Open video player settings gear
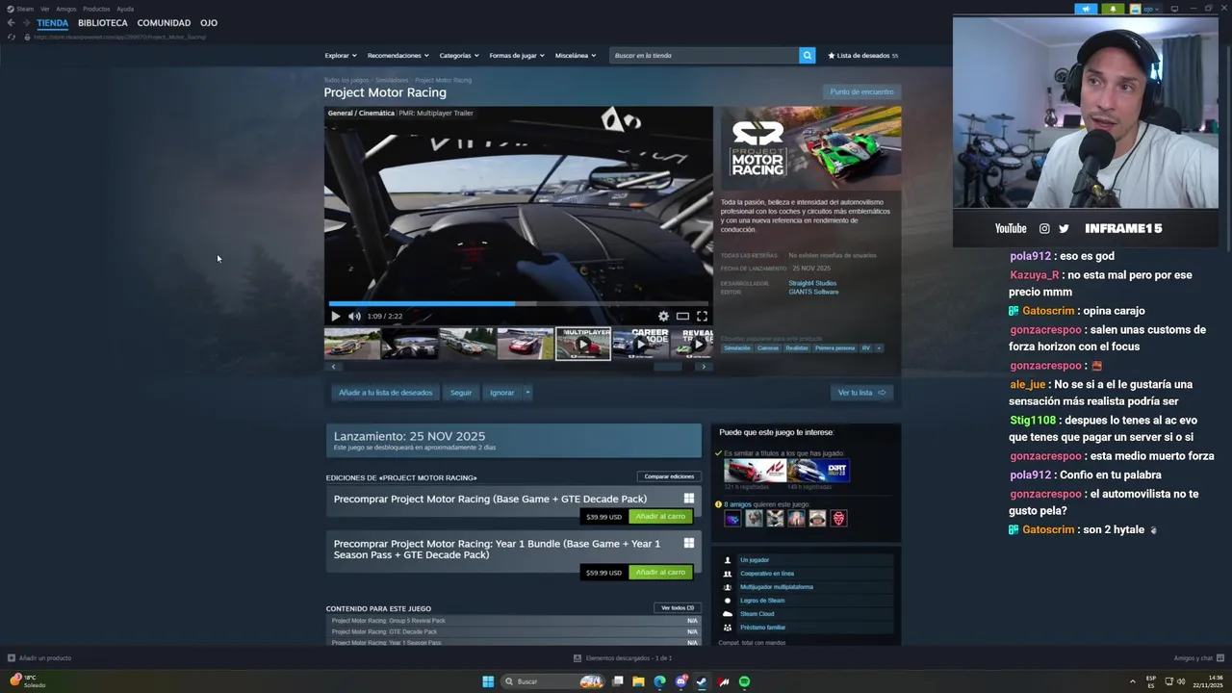 coord(663,316)
